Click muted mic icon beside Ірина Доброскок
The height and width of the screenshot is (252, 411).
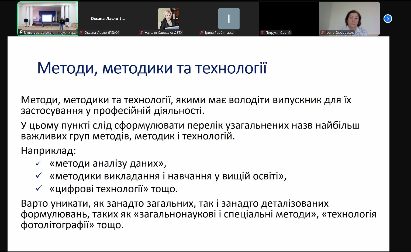point(323,32)
